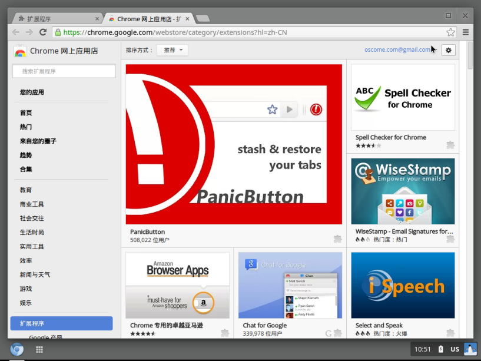Open the Chrome hamburger menu
This screenshot has width=481, height=361.
pos(466,32)
